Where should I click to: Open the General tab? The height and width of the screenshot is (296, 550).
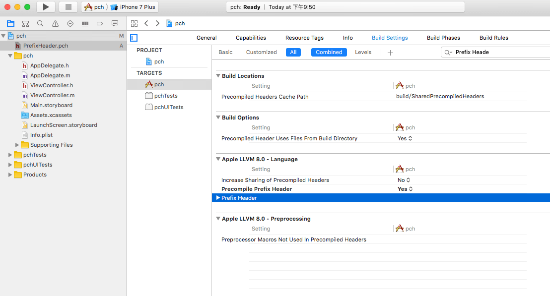tap(206, 38)
